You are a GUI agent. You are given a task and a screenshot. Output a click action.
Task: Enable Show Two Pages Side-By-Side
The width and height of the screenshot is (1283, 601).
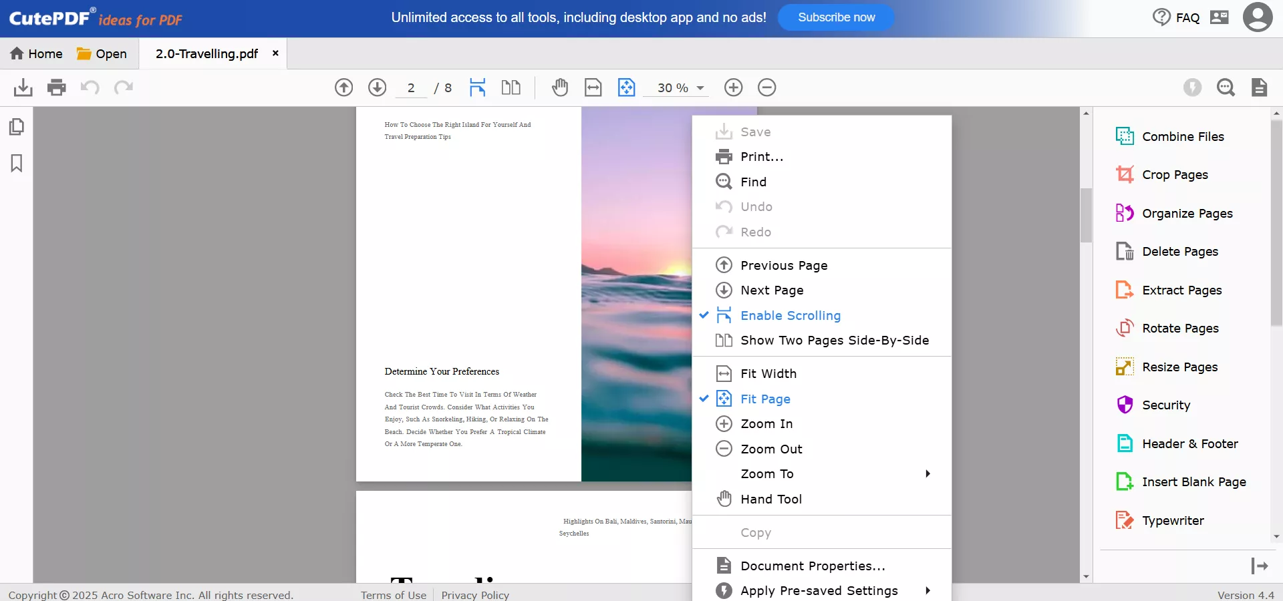point(835,341)
